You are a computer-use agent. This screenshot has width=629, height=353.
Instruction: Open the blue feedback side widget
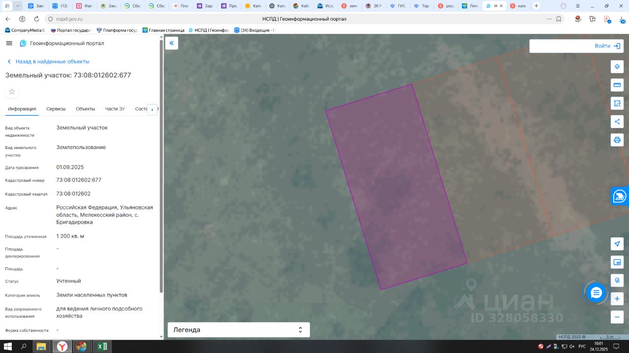[620, 196]
